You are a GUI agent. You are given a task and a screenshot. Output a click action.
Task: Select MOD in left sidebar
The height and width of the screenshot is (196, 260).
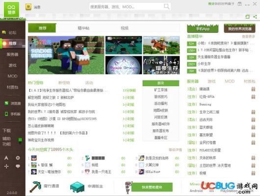(x=12, y=76)
